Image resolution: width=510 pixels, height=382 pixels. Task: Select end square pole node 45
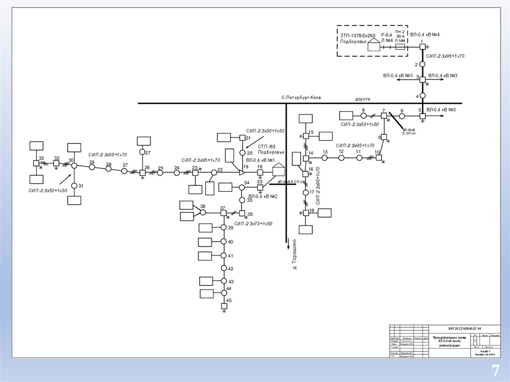224,306
